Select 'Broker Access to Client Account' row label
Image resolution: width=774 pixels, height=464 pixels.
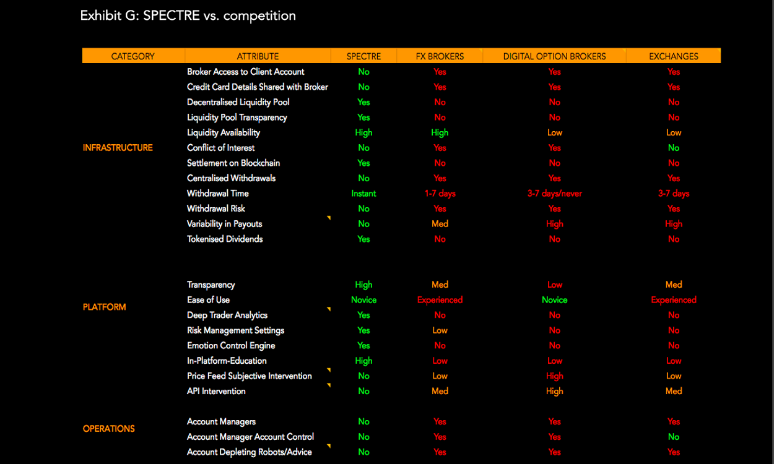[x=246, y=72]
